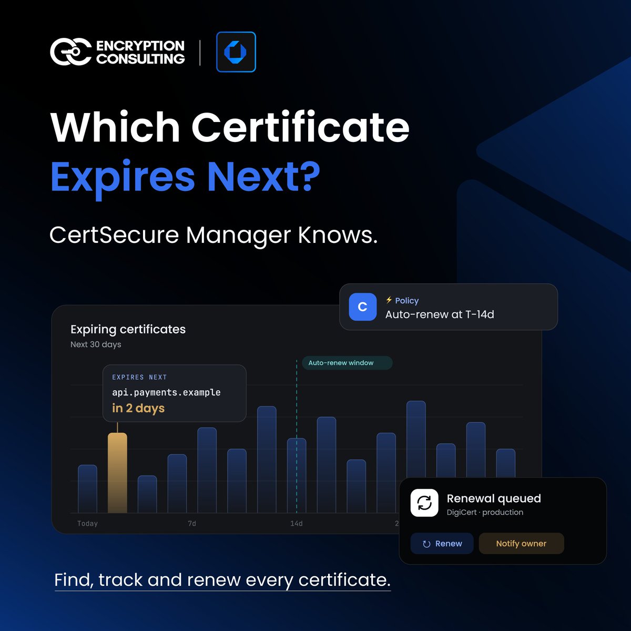Image resolution: width=631 pixels, height=631 pixels.
Task: Click the 'in 2 days' expiry text
Action: click(138, 408)
